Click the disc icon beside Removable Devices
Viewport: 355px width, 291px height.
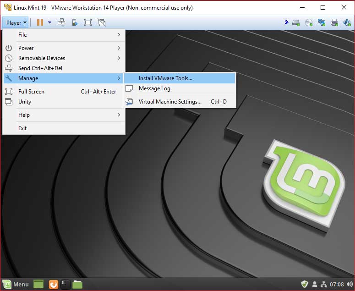click(x=9, y=58)
